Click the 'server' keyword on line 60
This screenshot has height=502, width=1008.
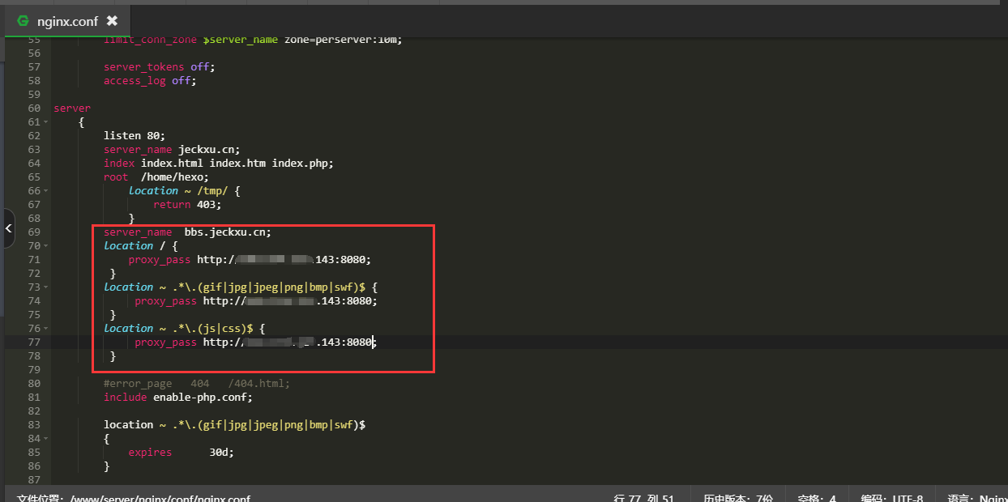(72, 108)
